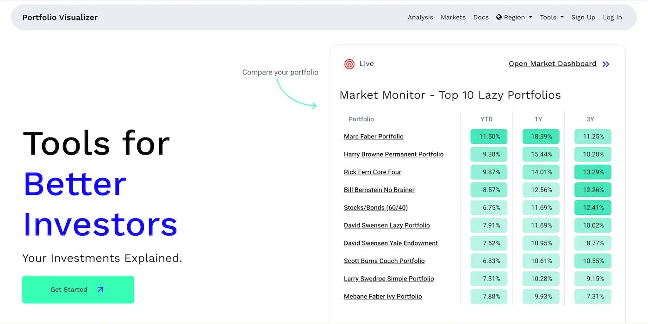Screen dimensions: 648x324
Task: Open Bill Bernstein No Brainer link
Action: pyautogui.click(x=379, y=190)
